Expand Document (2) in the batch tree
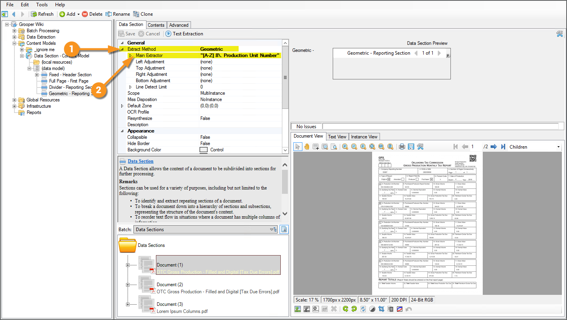 [128, 285]
